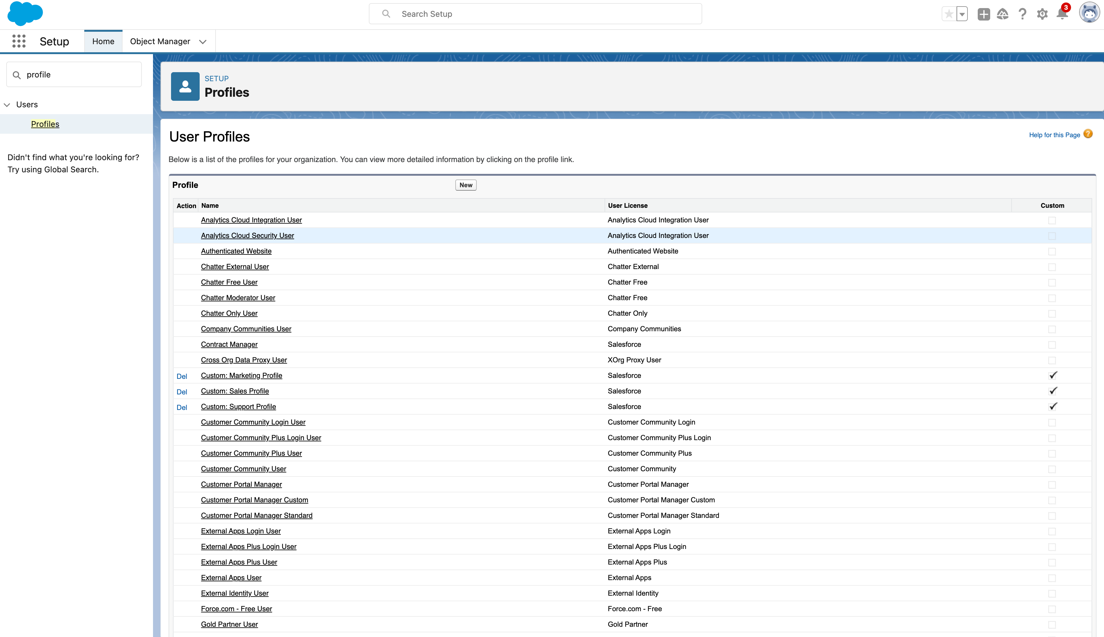This screenshot has width=1104, height=637.
Task: Delete Custom: Marketing Profile via Del
Action: click(182, 376)
